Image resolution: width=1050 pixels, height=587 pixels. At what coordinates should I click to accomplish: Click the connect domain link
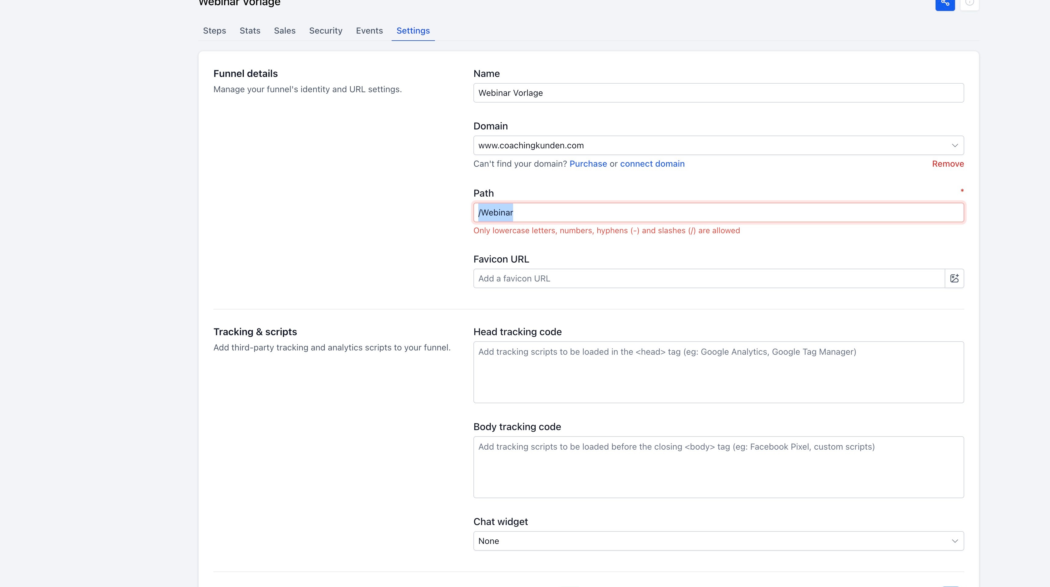[x=652, y=164]
